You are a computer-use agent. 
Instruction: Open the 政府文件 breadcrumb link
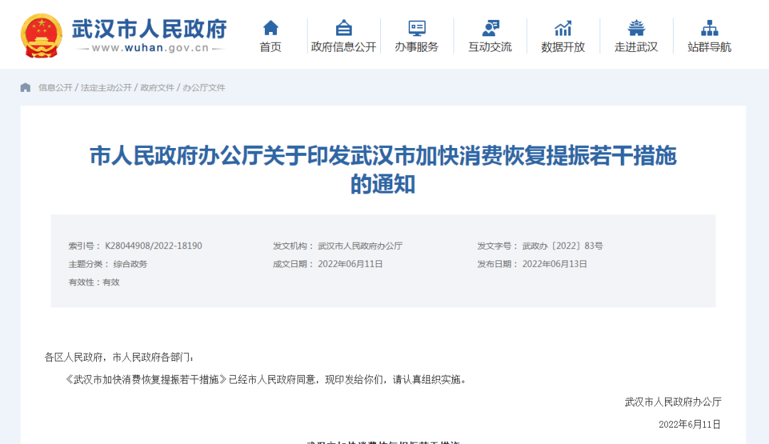pyautogui.click(x=157, y=88)
